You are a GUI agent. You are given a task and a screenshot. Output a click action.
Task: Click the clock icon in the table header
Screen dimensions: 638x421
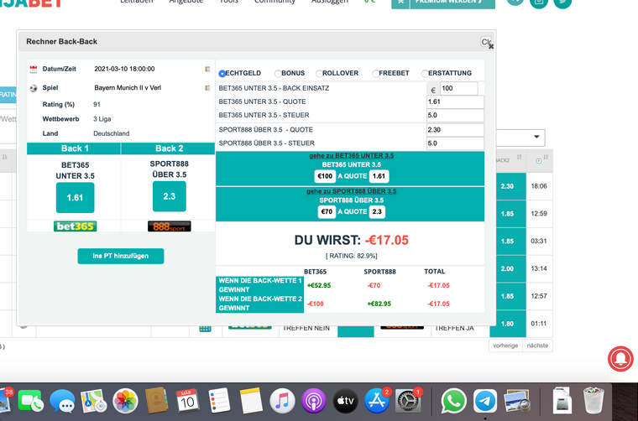(x=539, y=161)
